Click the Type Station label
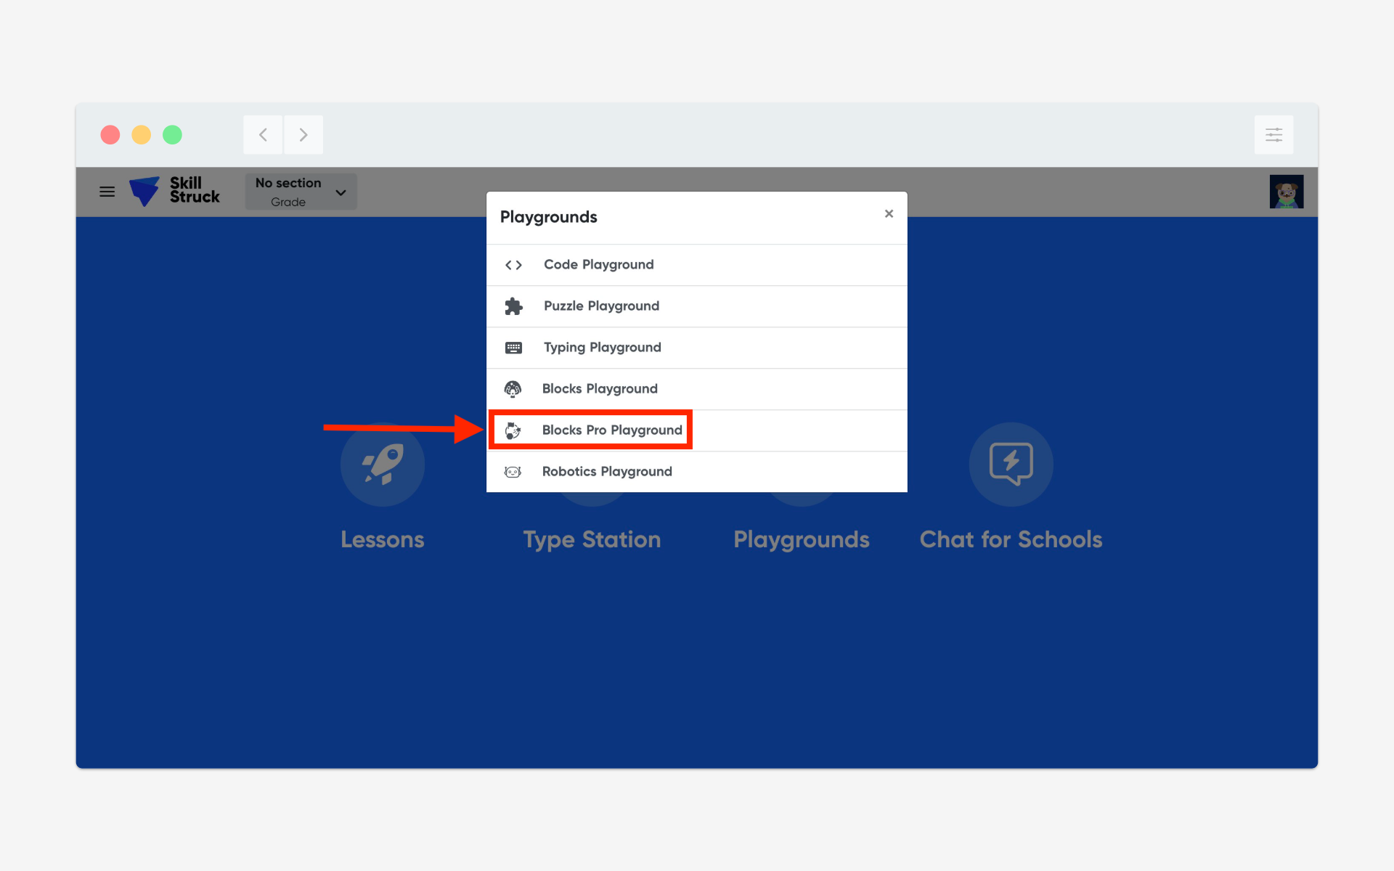The height and width of the screenshot is (871, 1394). pos(592,539)
